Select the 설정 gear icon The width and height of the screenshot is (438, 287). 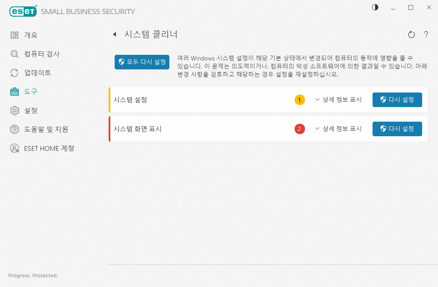coord(13,111)
